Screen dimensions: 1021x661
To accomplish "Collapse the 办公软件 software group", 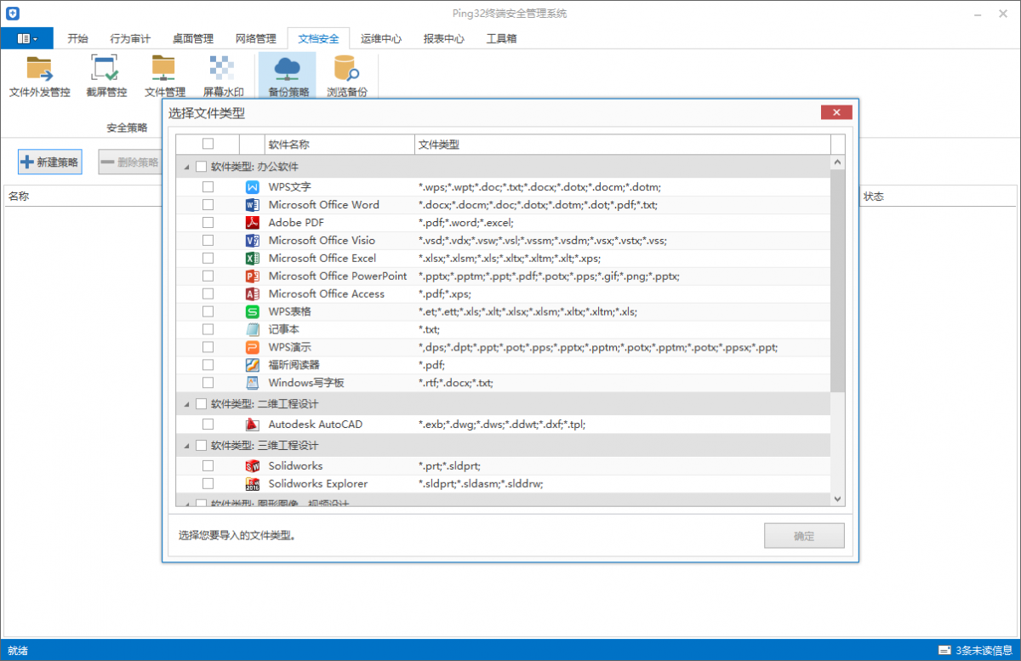I will pyautogui.click(x=187, y=168).
